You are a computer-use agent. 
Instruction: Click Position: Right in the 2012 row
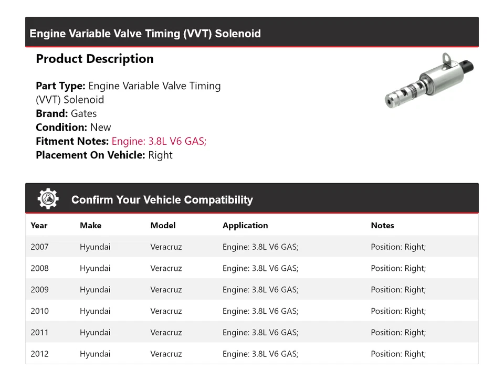pos(398,354)
